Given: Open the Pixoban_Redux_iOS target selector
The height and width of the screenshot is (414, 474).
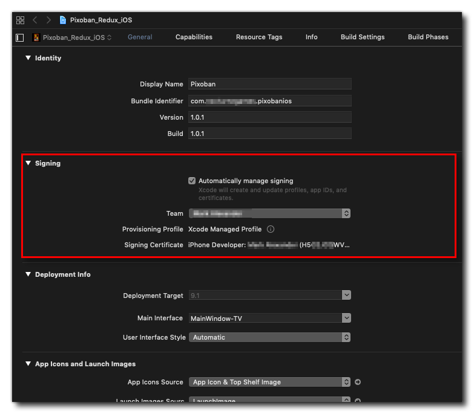Looking at the screenshot, I should [73, 37].
